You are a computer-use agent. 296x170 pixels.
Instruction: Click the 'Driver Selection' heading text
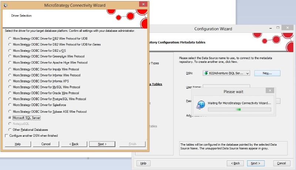[21, 16]
